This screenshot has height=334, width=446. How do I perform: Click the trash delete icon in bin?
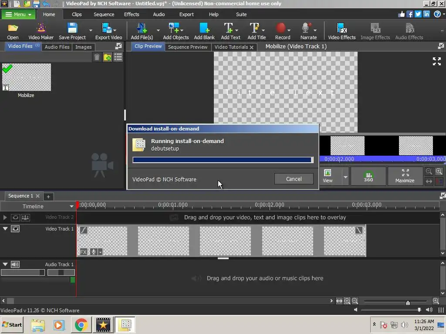click(x=97, y=57)
